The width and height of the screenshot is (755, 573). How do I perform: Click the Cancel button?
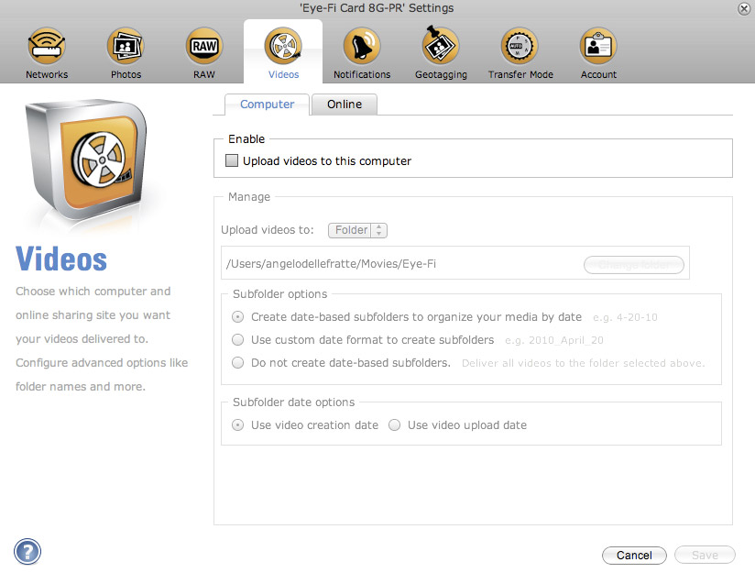pos(634,556)
